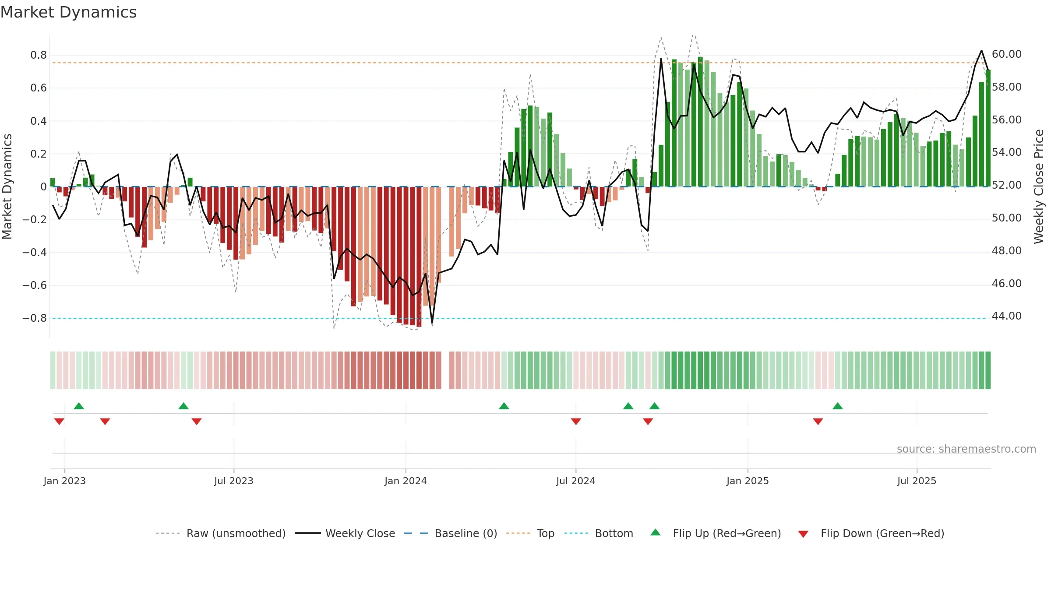Click the red Flip Down legend triangle icon
Viewport: 1051px width, 591px height.
coord(803,534)
